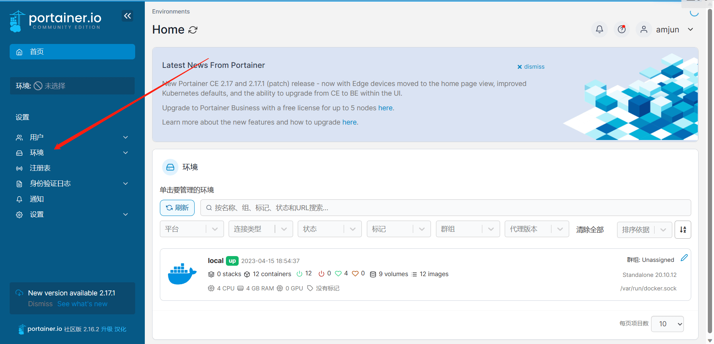Go to 首页 in sidebar

pyautogui.click(x=72, y=52)
